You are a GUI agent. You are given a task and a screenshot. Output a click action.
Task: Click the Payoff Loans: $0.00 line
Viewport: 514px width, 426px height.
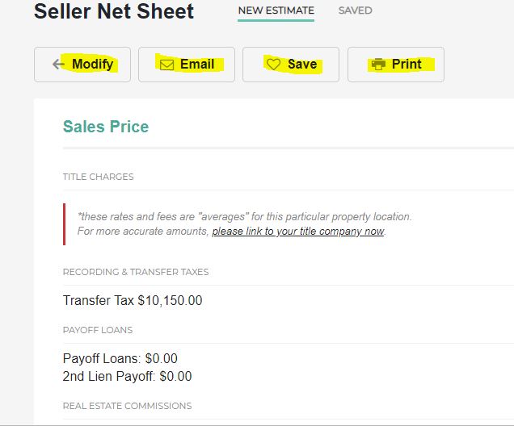pos(120,358)
